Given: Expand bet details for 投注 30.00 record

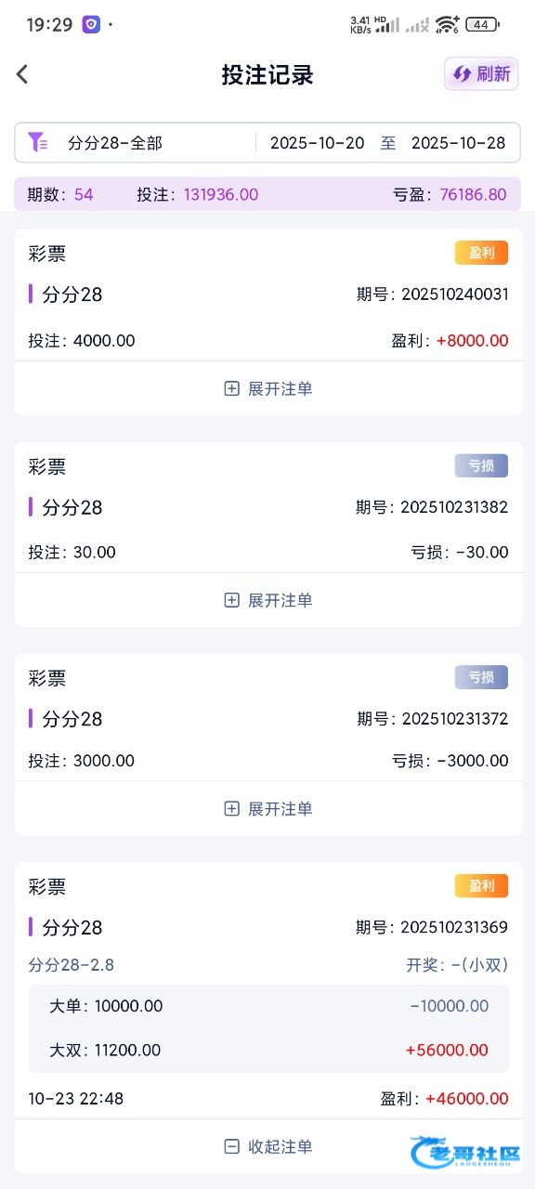Looking at the screenshot, I should click(268, 600).
